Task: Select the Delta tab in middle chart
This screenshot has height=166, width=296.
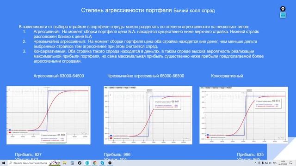Action: pyautogui.click(x=112, y=88)
